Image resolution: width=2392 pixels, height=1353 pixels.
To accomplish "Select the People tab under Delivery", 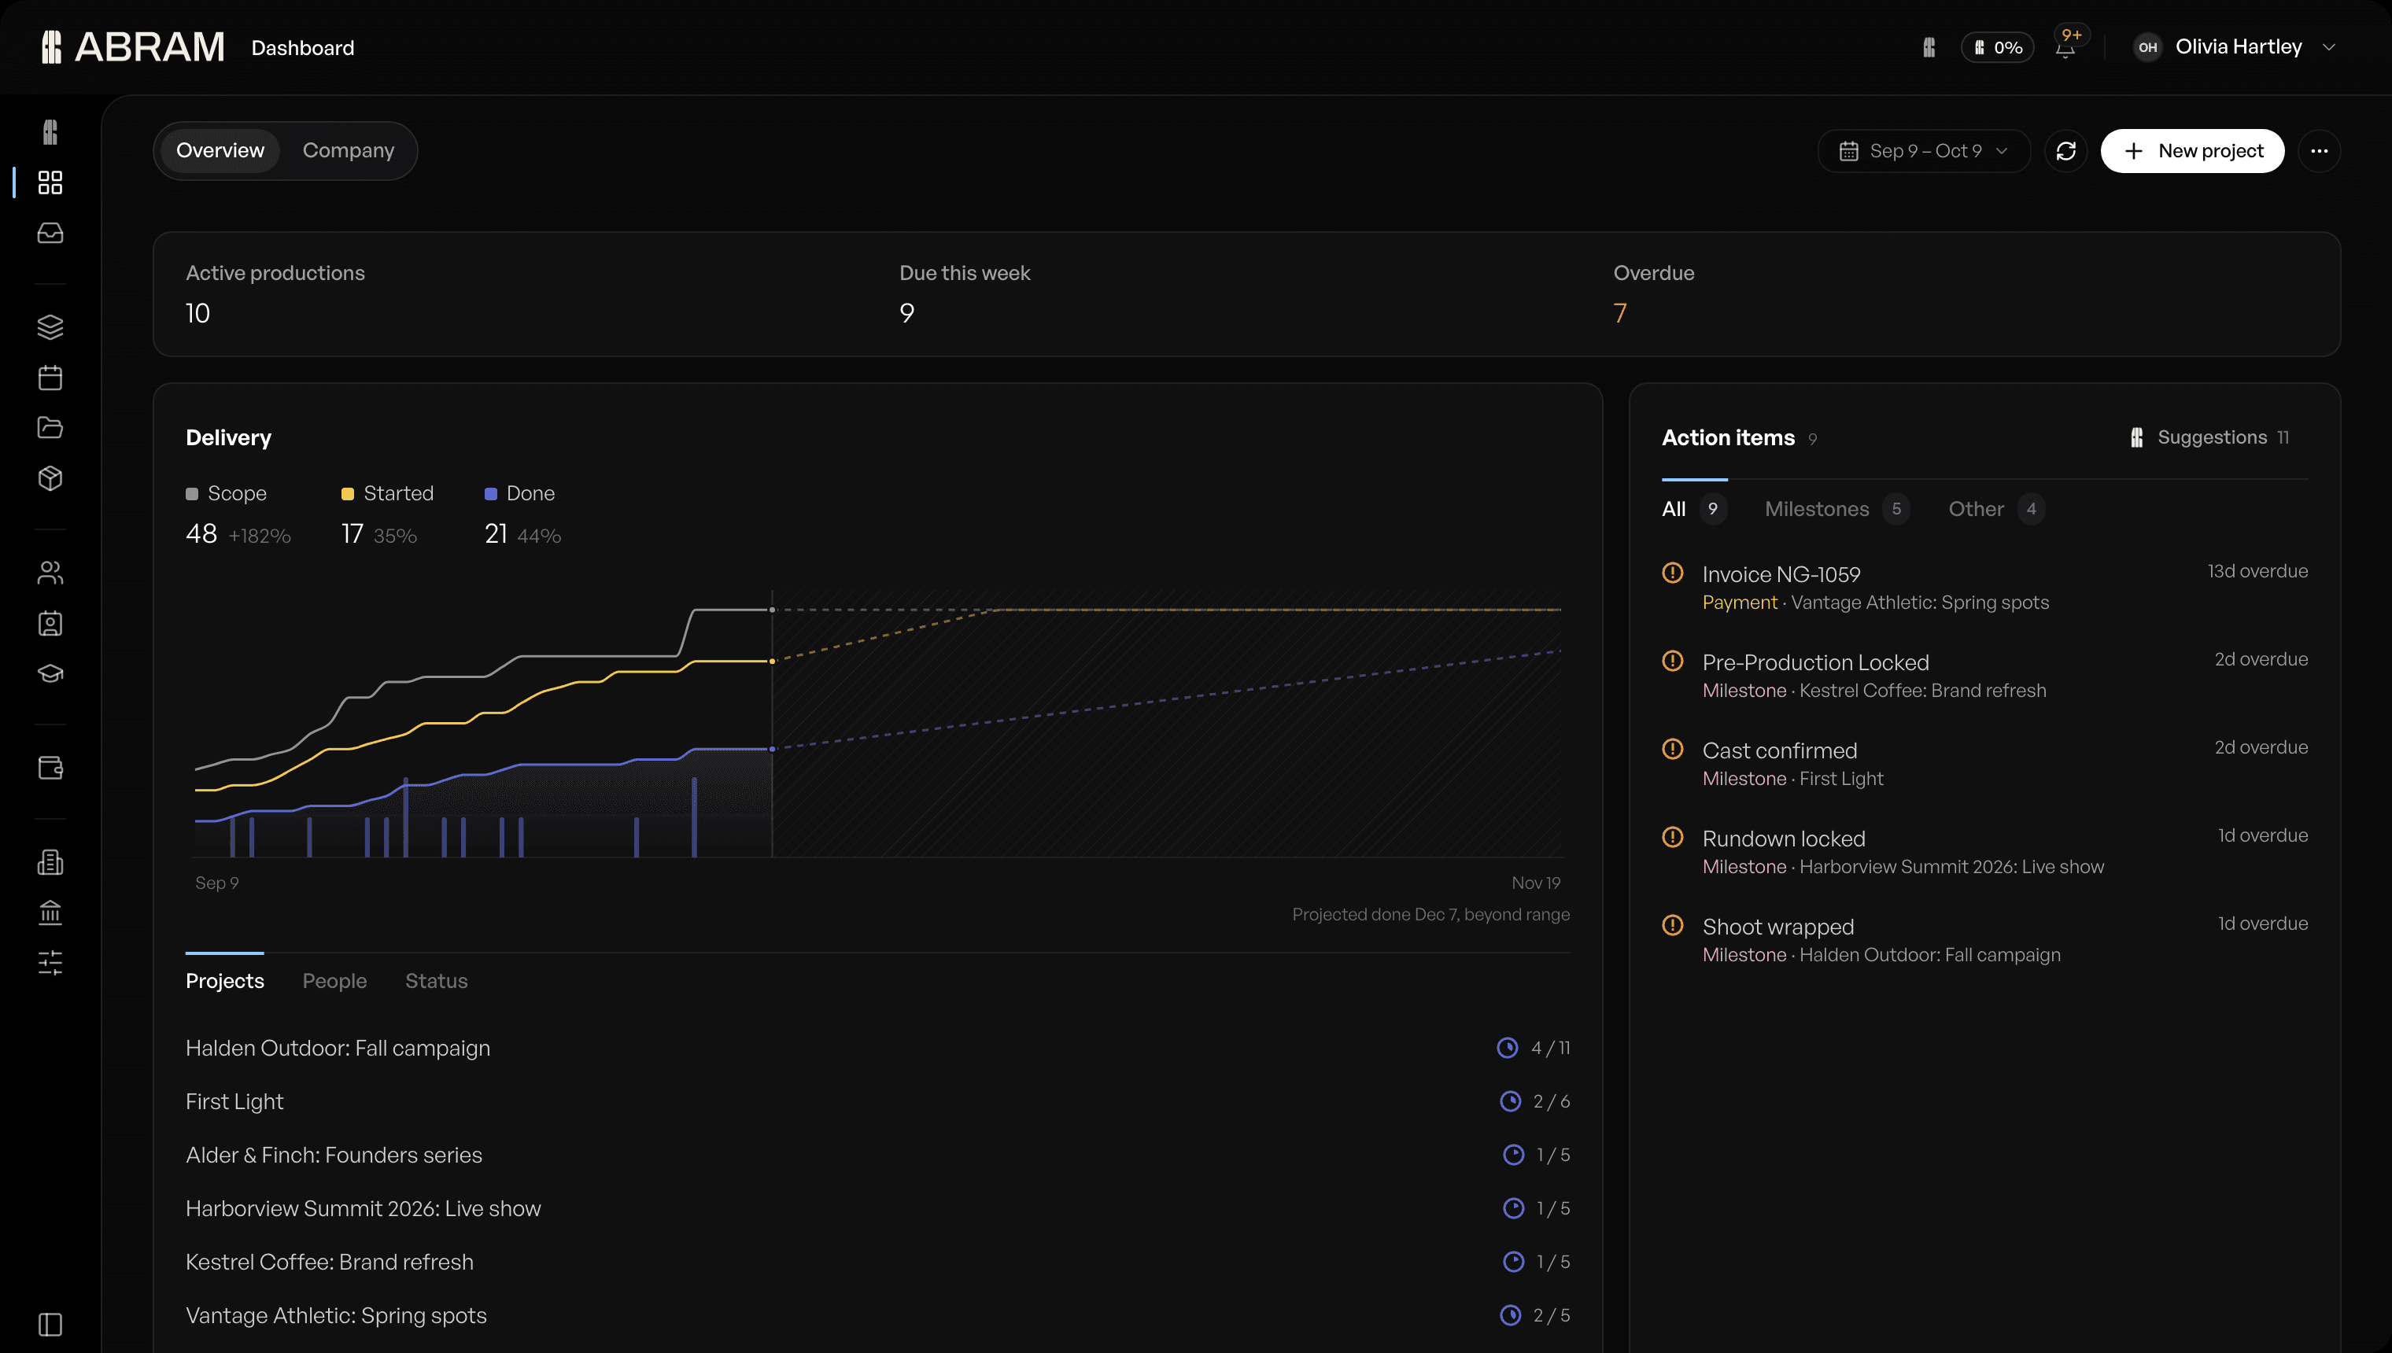I will tap(334, 981).
